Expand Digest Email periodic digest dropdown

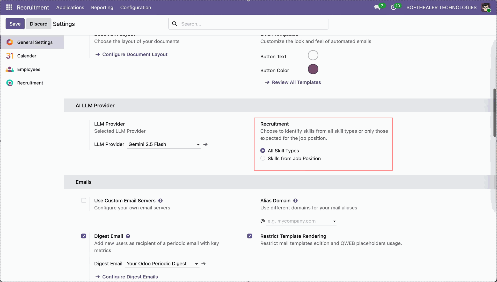(196, 264)
